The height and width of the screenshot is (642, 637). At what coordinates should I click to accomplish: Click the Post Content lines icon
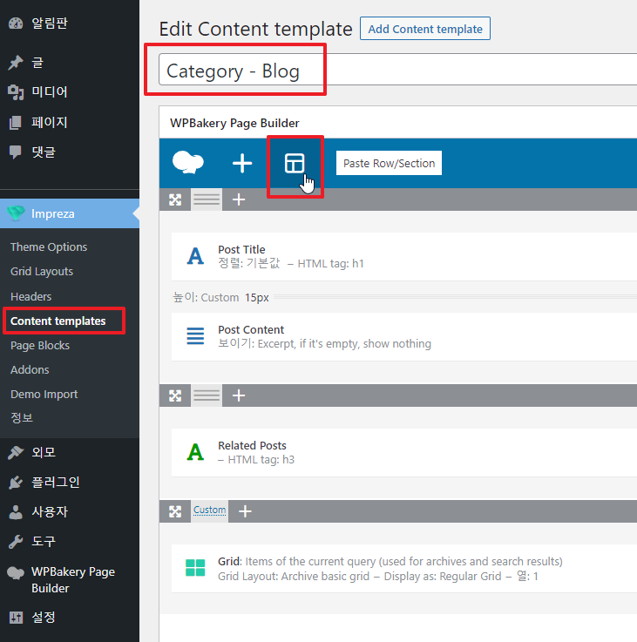(195, 336)
